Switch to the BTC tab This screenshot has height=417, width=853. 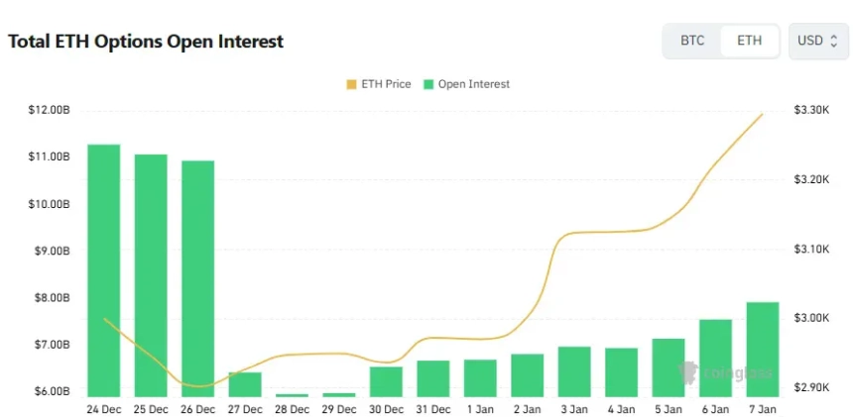(x=692, y=41)
